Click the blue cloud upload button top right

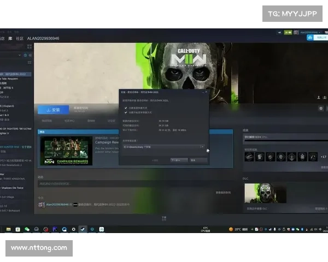click(310, 38)
